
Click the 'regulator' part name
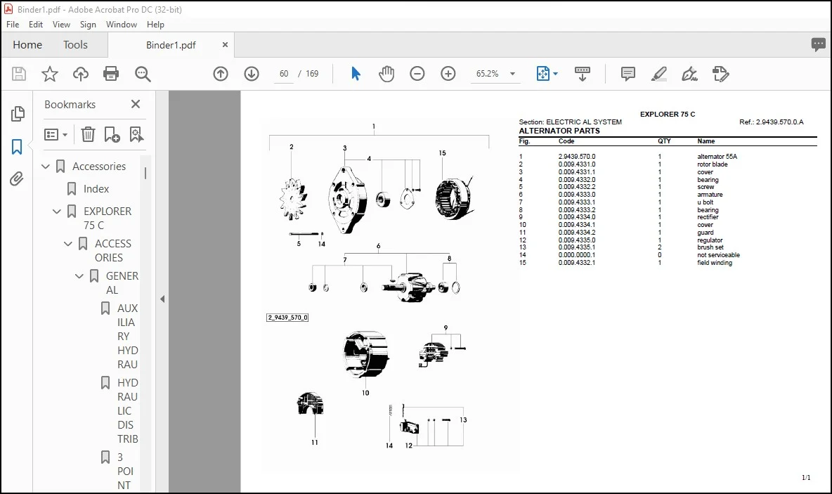click(710, 240)
